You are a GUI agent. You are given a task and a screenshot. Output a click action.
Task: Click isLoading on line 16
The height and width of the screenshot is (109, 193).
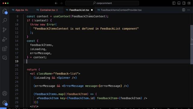(x=37, y=49)
